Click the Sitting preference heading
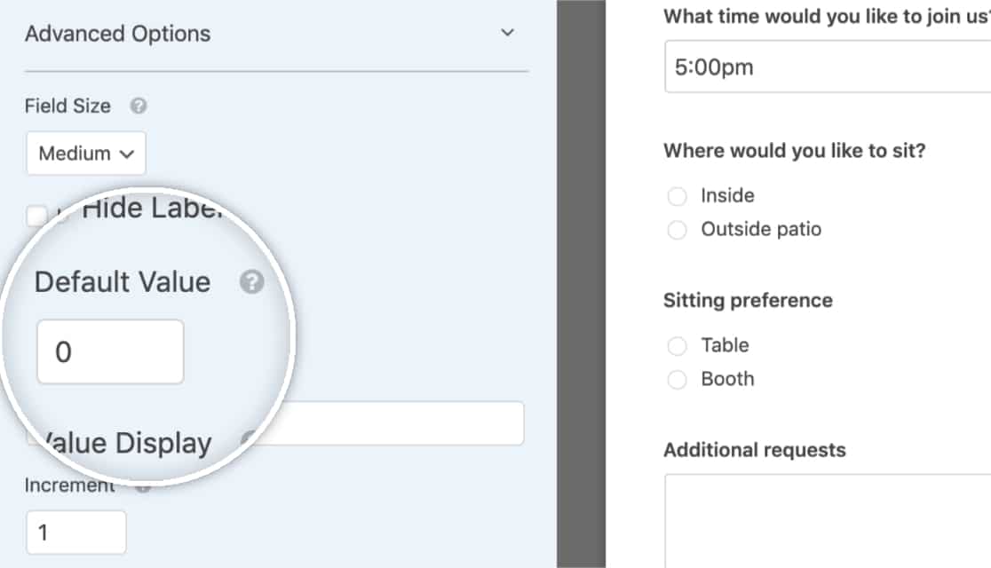Viewport: 991px width, 568px height. (748, 300)
